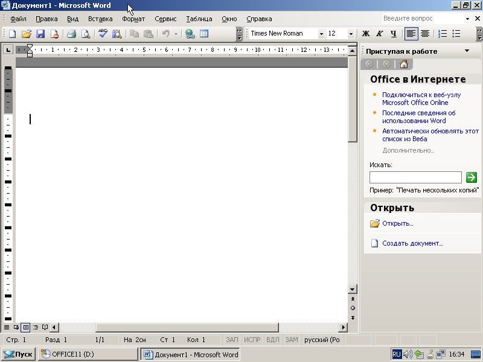483x362 pixels.
Task: Click the Искать search input field
Action: [x=415, y=177]
